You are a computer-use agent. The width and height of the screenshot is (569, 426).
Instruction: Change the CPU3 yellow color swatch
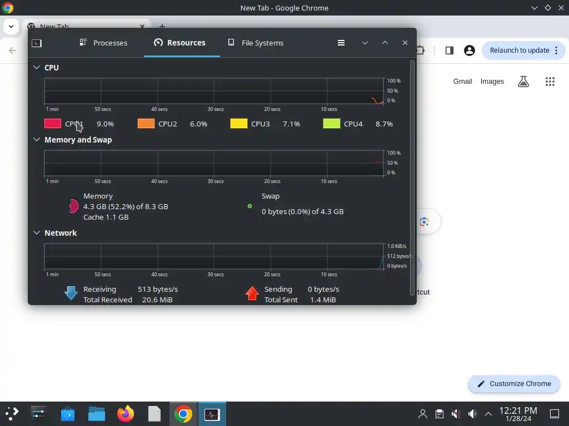point(239,124)
